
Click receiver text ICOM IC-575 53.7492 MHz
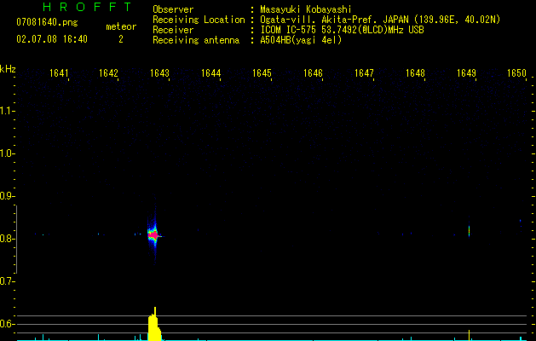pyautogui.click(x=343, y=30)
